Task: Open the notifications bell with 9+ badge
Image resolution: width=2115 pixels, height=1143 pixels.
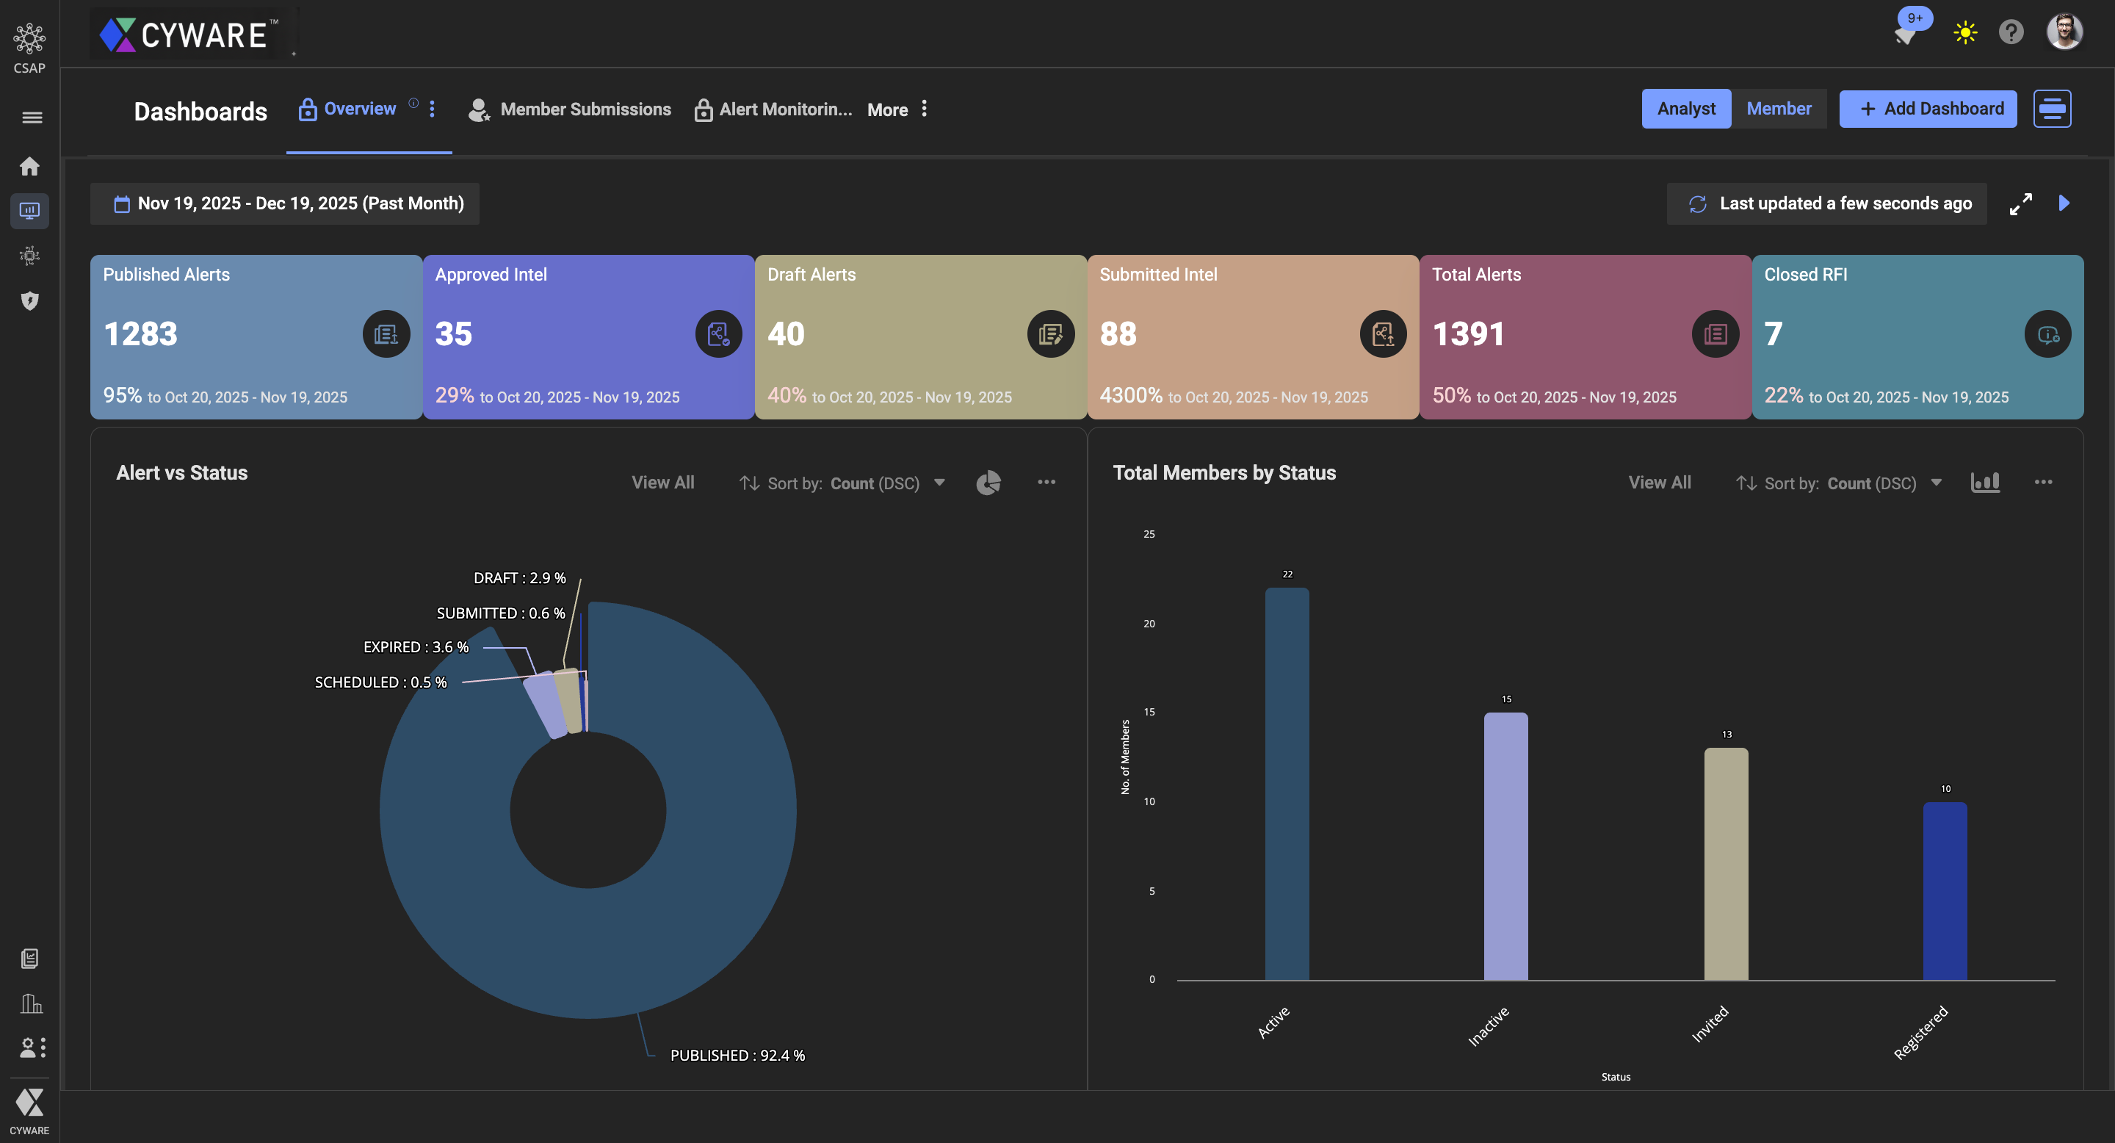Action: pos(1906,35)
